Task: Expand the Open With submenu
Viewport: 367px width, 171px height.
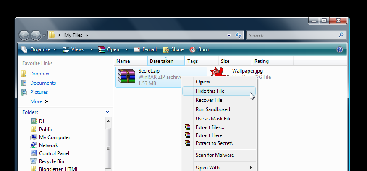Action: pos(219,168)
